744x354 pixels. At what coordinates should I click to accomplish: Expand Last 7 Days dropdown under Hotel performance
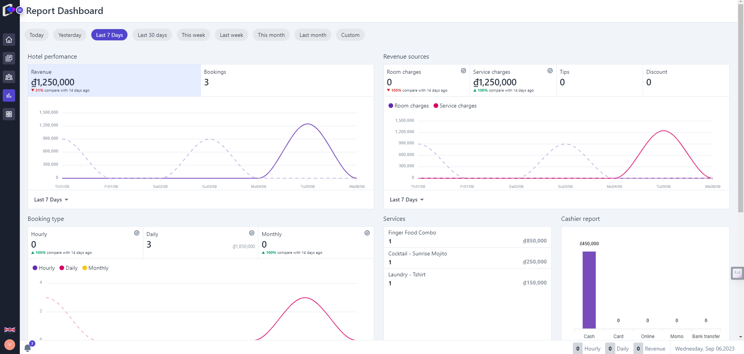[51, 200]
